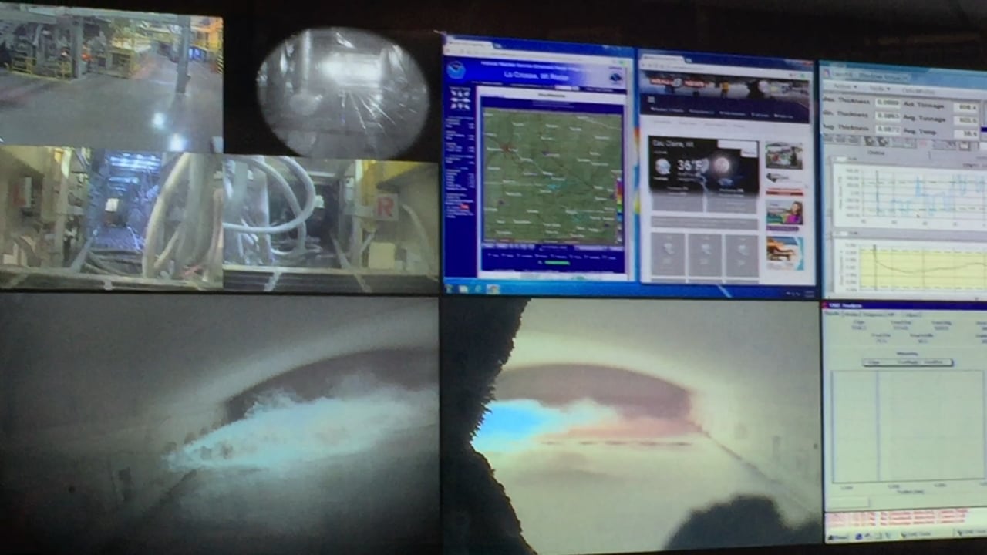Click the Eau Claire 36°F current conditions panel
This screenshot has width=987, height=555.
704,164
